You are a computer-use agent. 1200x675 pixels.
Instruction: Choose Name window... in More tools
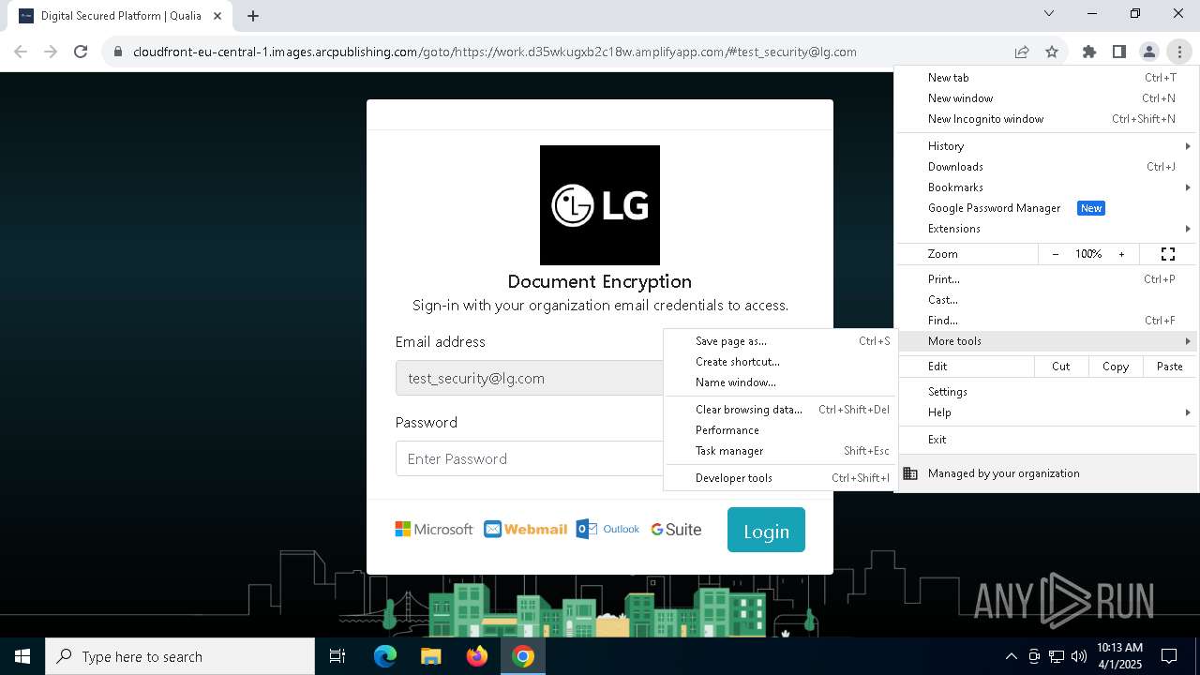point(780,382)
